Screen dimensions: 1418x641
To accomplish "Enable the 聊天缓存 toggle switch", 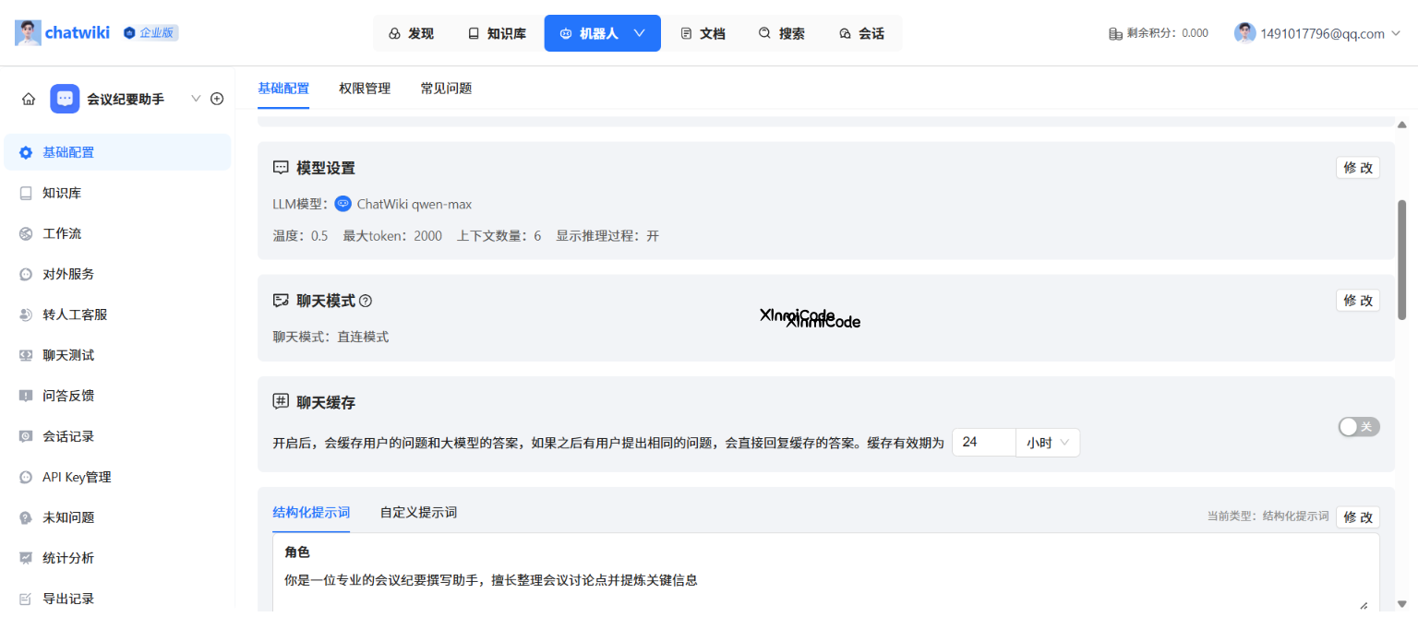I will coord(1358,426).
